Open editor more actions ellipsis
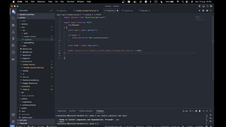The height and width of the screenshot is (127, 226). click(x=211, y=11)
